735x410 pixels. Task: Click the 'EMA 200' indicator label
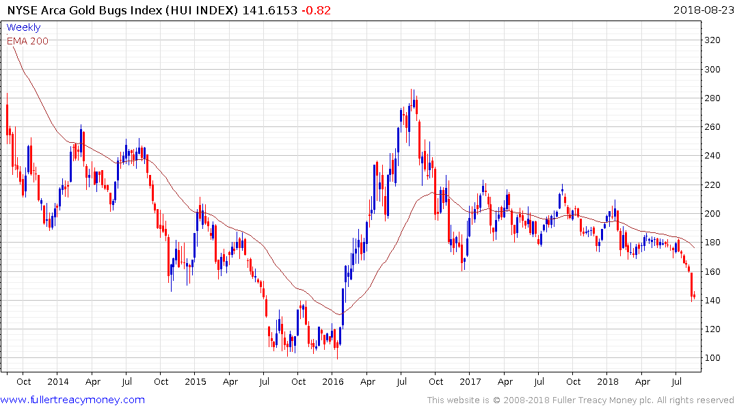[27, 41]
